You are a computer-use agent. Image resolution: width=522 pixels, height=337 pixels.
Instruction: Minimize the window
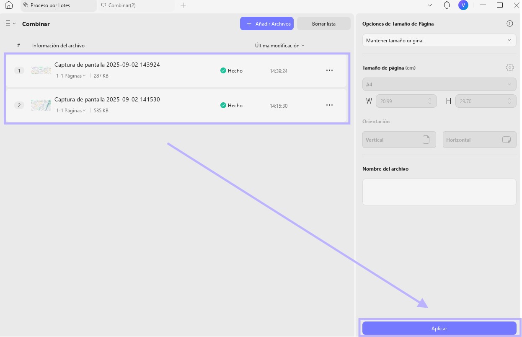(483, 5)
